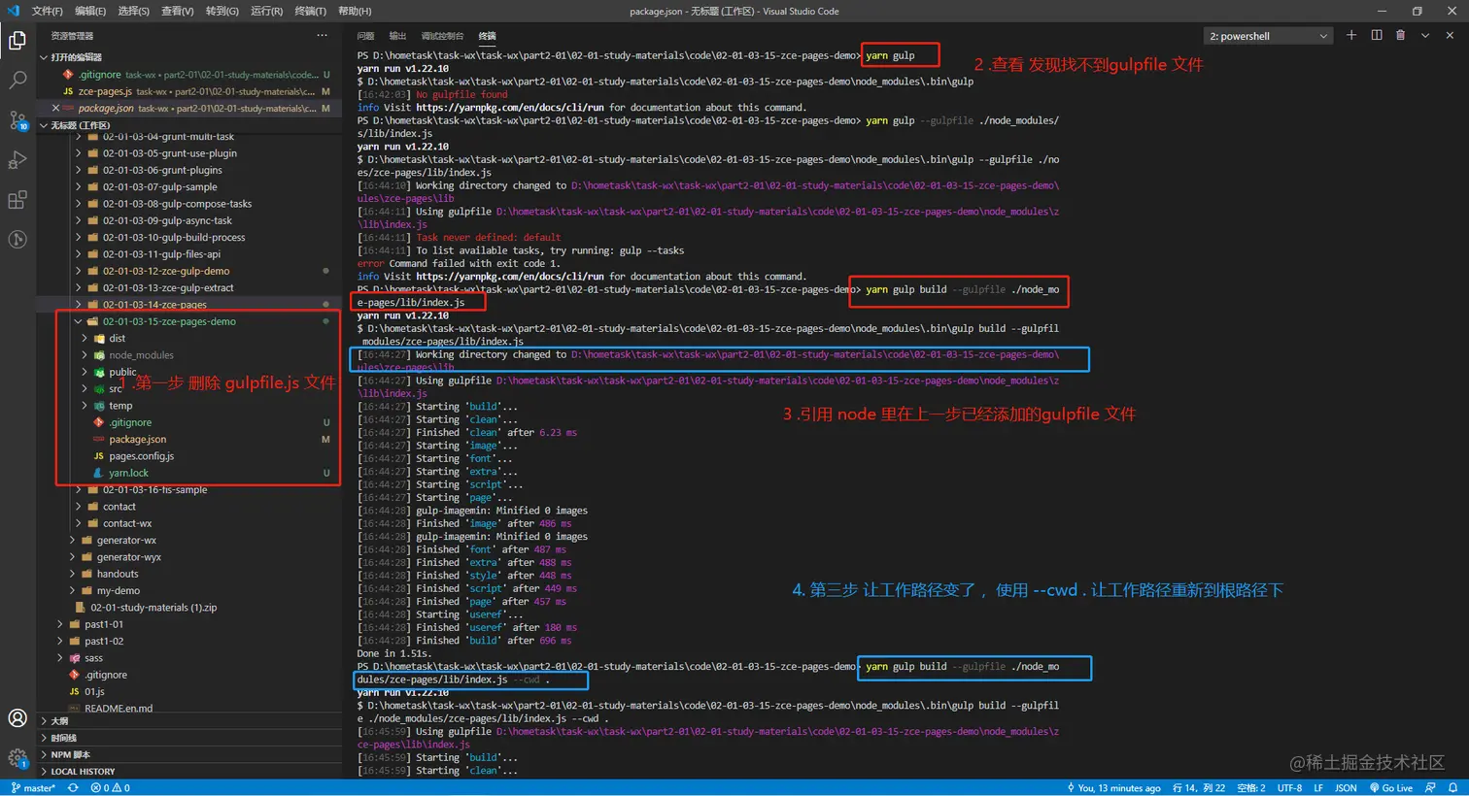
Task: Switch to the 输出 panel tab
Action: click(397, 36)
